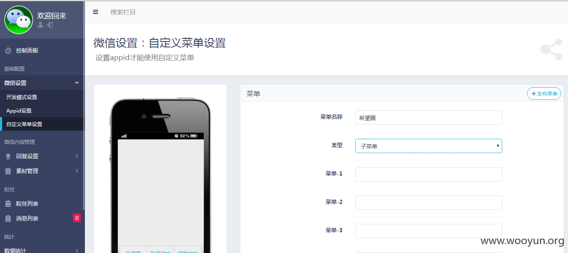Click the badge icon beside 回复设置
568x253 pixels.
tap(8, 156)
